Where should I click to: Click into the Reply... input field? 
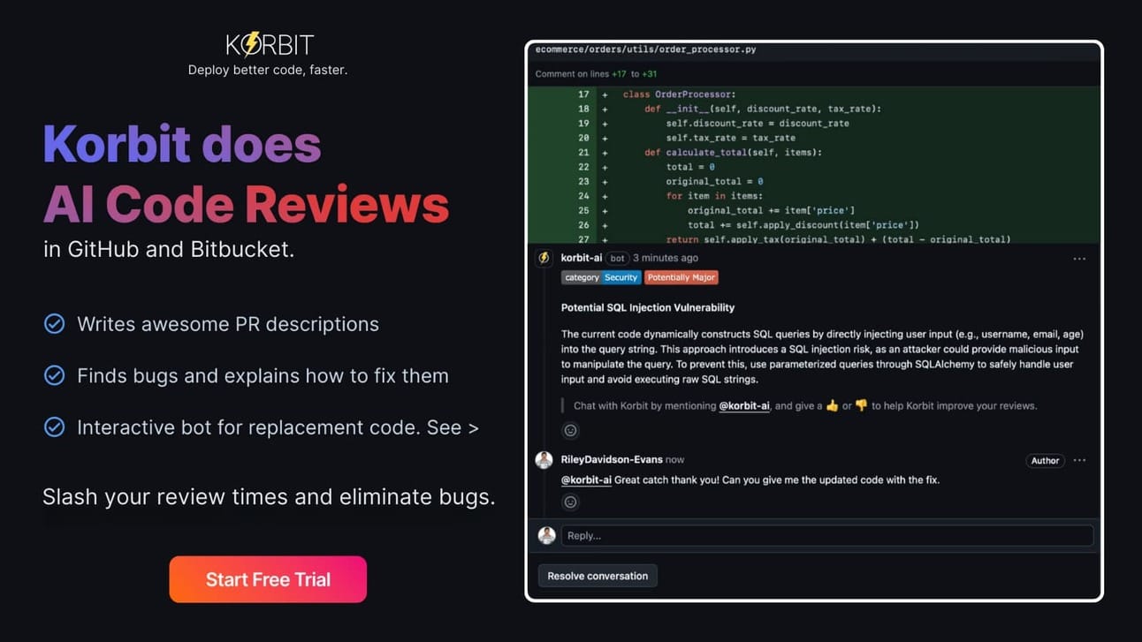coord(827,535)
